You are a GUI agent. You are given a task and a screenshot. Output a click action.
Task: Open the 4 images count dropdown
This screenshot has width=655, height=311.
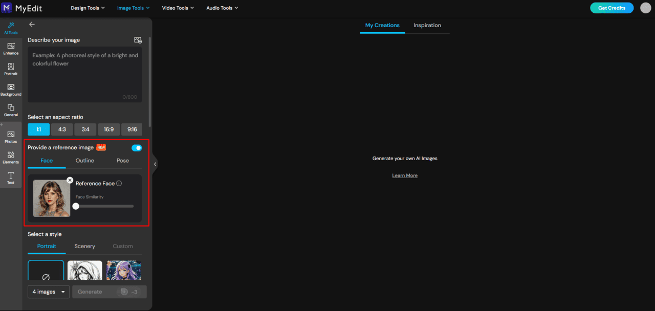(x=49, y=292)
